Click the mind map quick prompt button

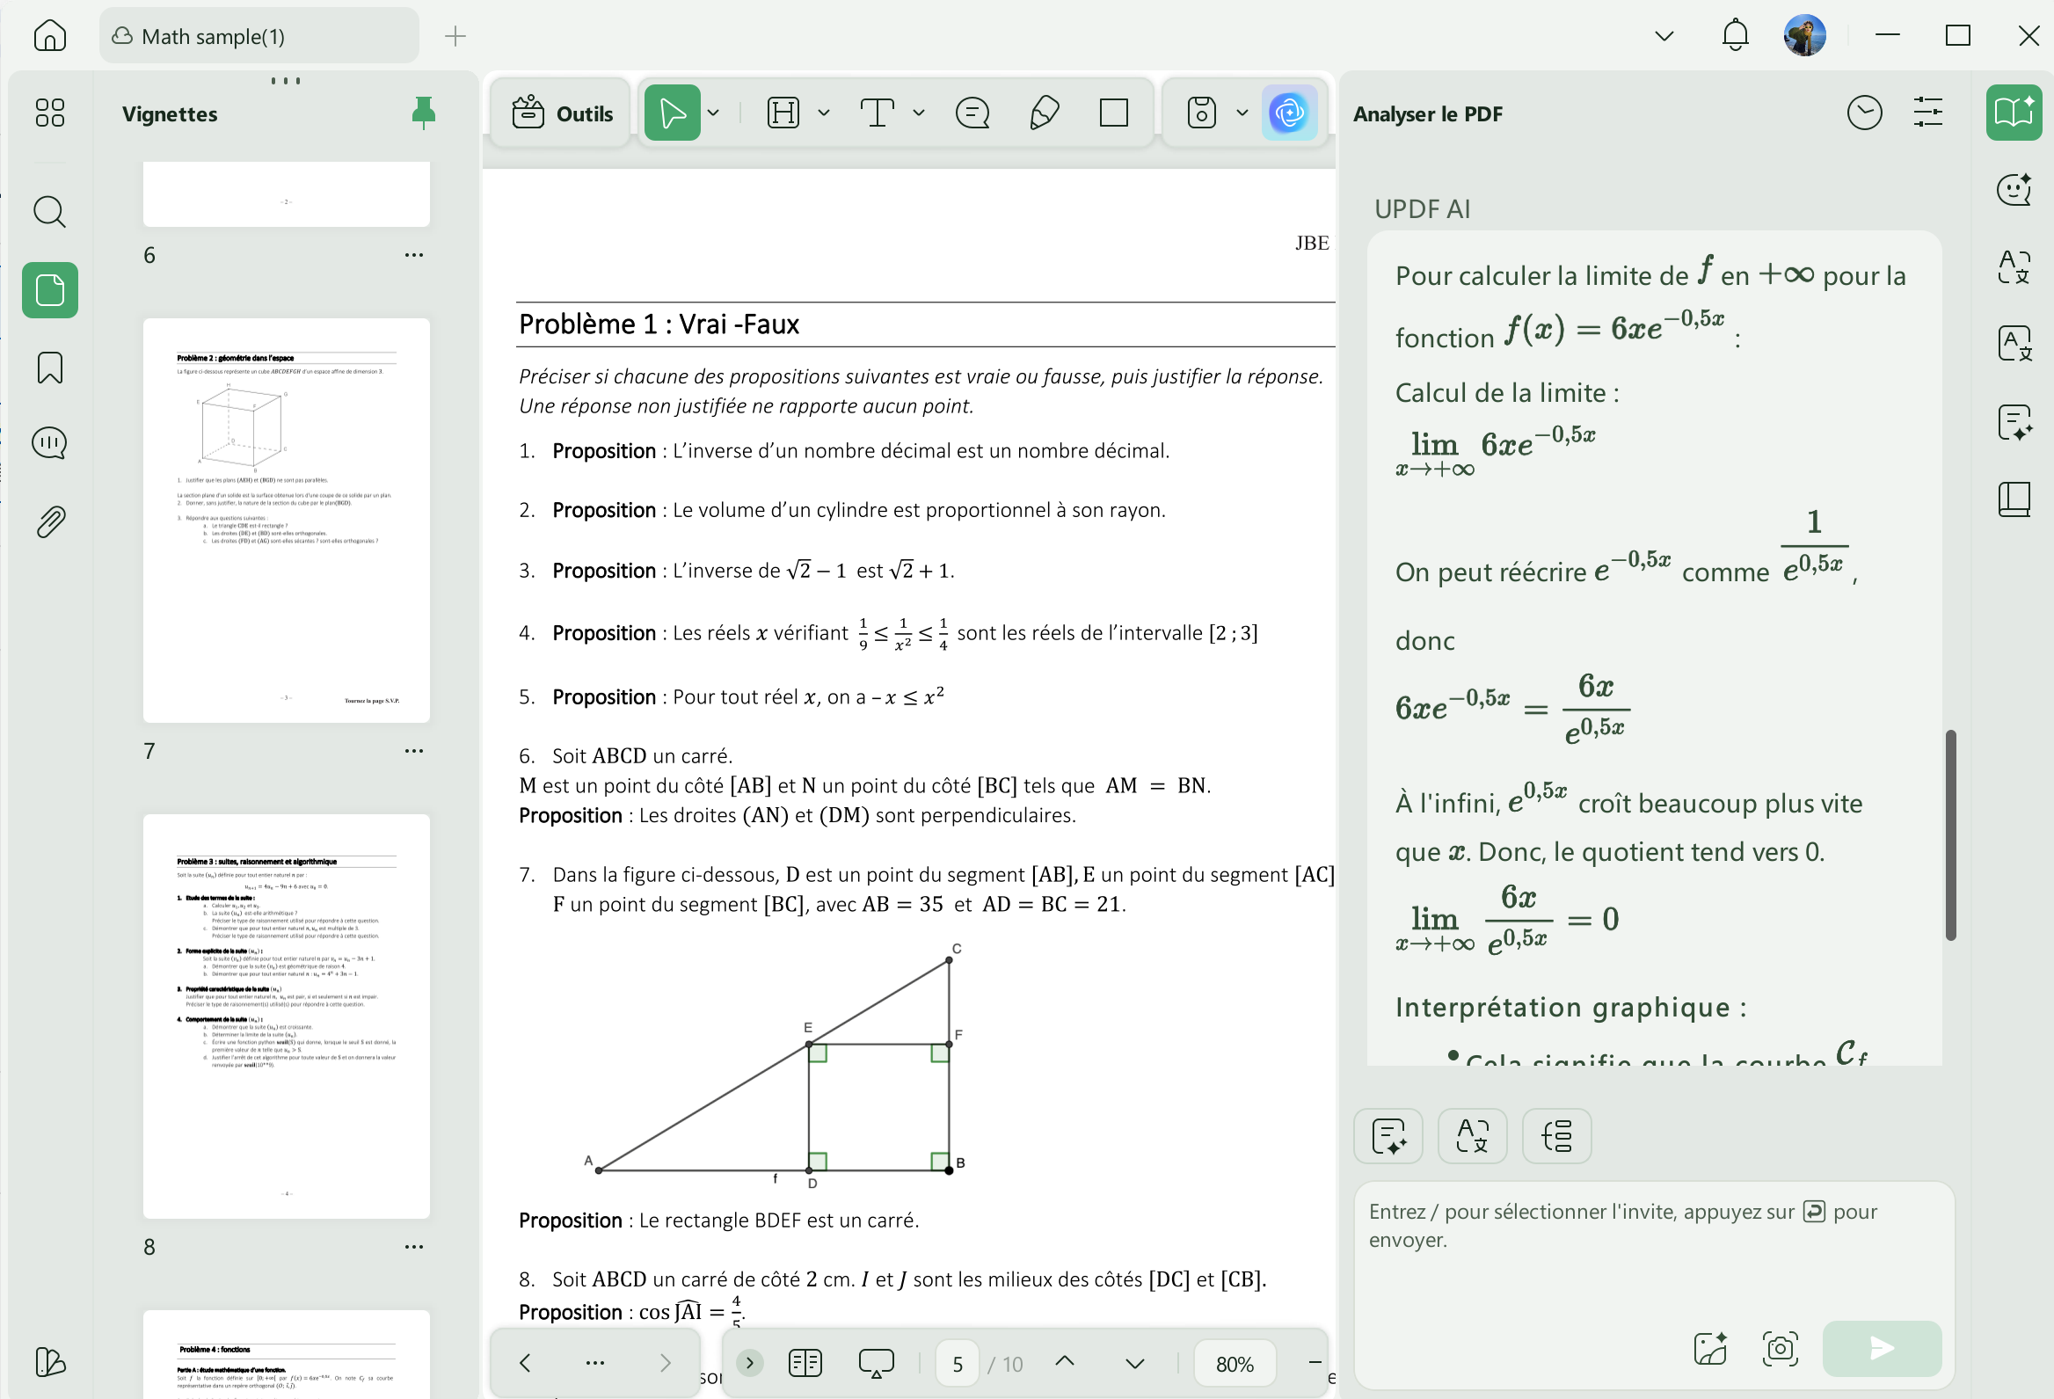coord(1555,1135)
